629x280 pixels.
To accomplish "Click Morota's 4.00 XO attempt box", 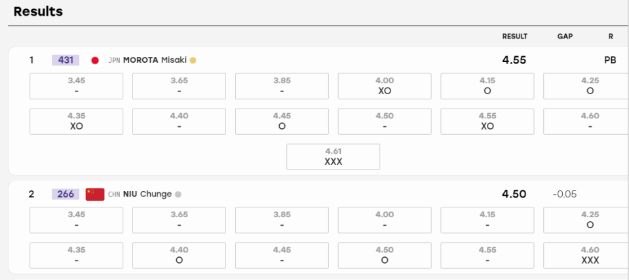I will click(385, 86).
